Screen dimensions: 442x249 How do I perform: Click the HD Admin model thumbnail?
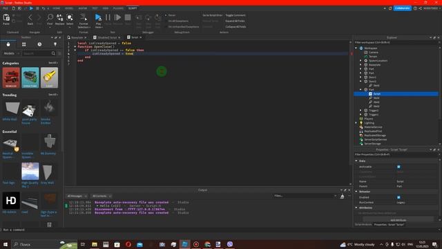tap(11, 201)
